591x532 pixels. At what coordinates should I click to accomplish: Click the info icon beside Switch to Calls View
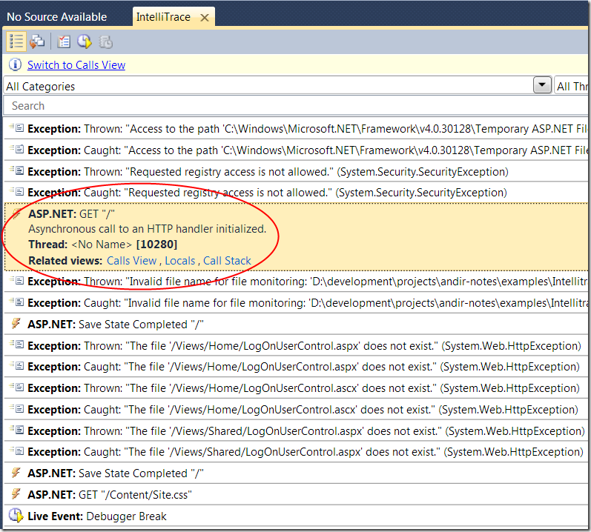pos(15,64)
